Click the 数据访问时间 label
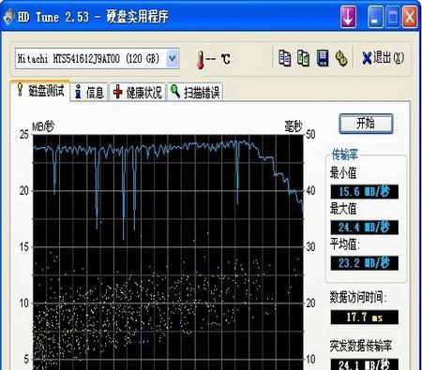This screenshot has width=422, height=370. [x=358, y=297]
